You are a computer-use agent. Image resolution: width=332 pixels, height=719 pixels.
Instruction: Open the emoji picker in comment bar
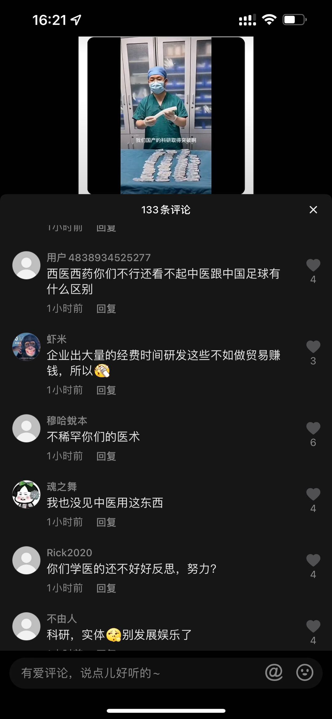305,672
